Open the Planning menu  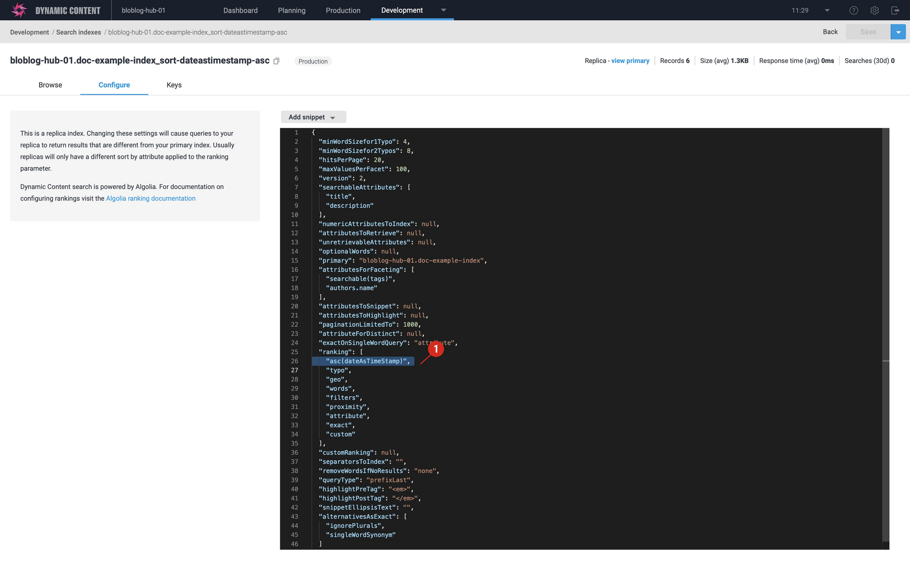coord(291,10)
